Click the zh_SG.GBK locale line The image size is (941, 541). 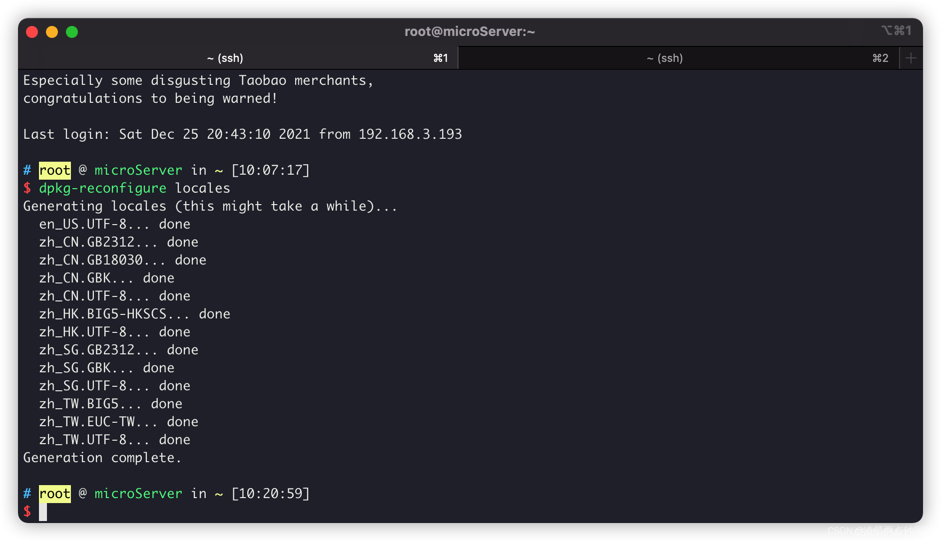(107, 368)
